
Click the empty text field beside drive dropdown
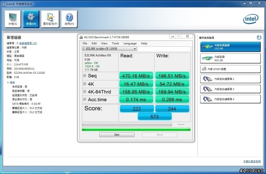(164, 49)
